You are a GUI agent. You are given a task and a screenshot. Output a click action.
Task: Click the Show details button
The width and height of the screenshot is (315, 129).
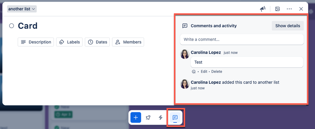[x=288, y=26]
